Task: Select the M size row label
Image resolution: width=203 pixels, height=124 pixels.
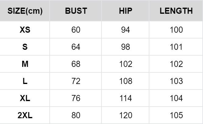Action: tap(25, 64)
